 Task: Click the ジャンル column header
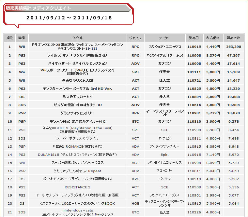point(135,38)
